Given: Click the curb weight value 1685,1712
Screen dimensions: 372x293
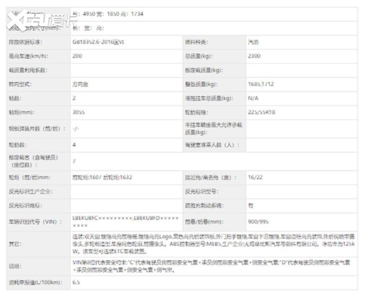Looking at the screenshot, I should (x=261, y=84).
